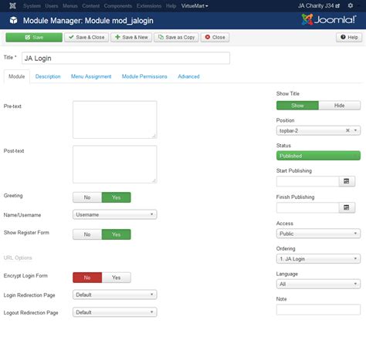Image resolution: width=366 pixels, height=350 pixels.
Task: Click the Note input field
Action: tap(318, 310)
